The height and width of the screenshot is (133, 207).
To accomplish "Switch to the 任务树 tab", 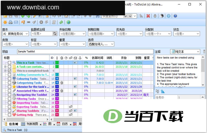I will coord(11,124).
